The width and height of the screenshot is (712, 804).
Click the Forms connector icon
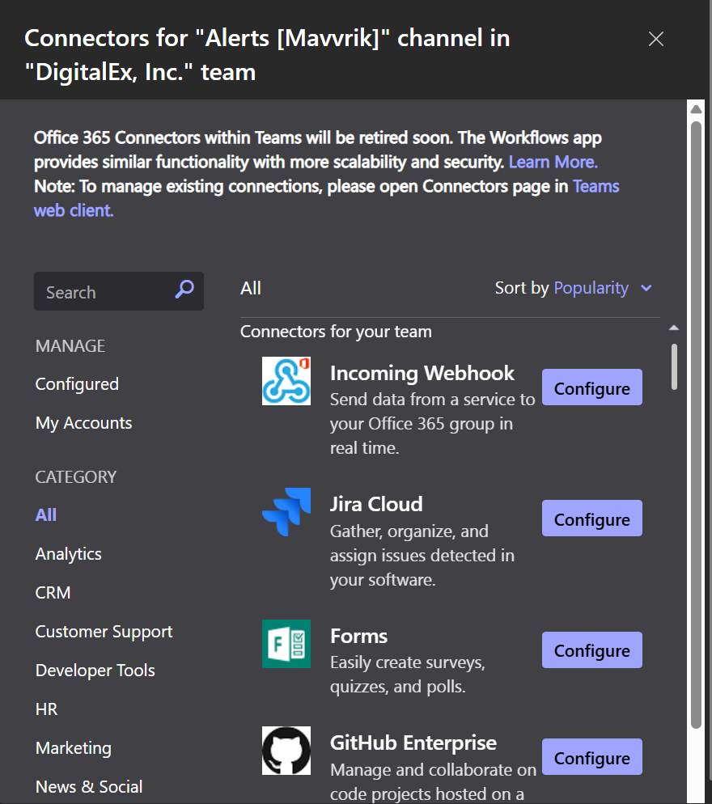coord(286,644)
